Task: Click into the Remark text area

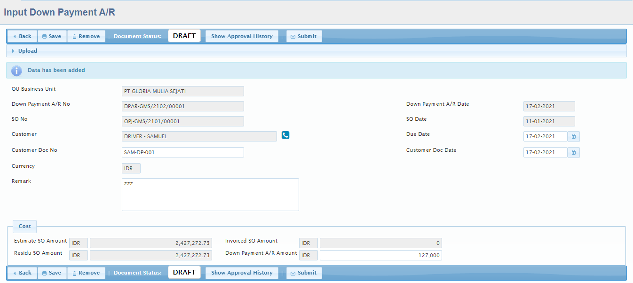Action: click(210, 195)
